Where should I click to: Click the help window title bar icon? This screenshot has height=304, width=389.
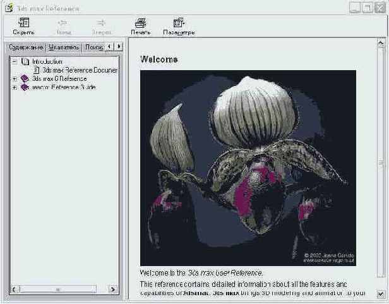[9, 8]
